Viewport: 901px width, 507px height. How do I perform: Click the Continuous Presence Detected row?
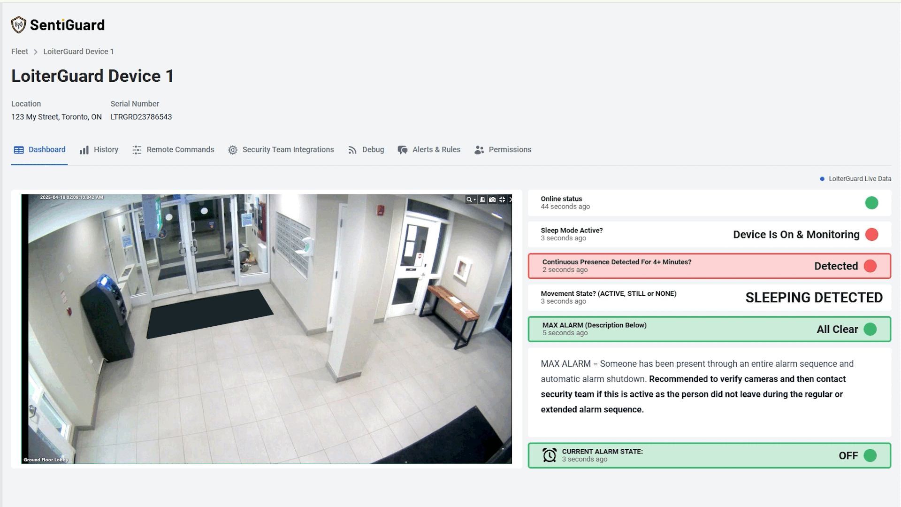[709, 266]
